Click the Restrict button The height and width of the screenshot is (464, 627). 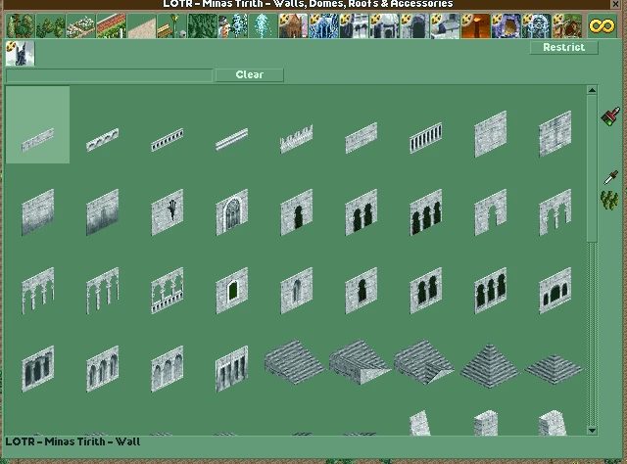(x=564, y=48)
